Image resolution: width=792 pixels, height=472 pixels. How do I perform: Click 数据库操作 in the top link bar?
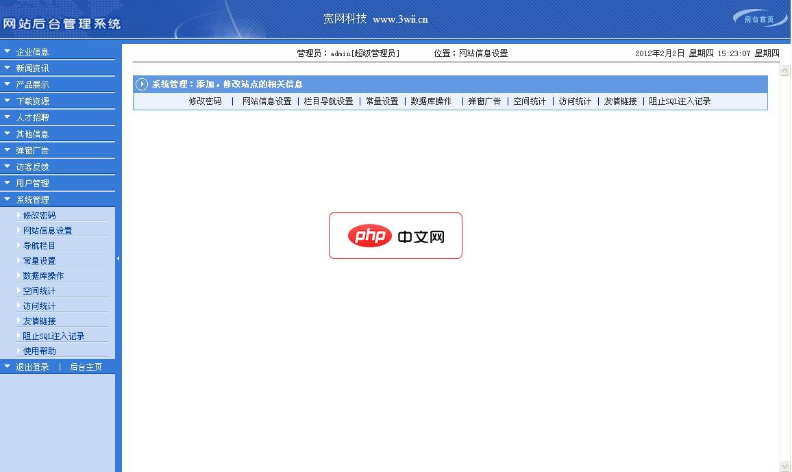tap(431, 101)
